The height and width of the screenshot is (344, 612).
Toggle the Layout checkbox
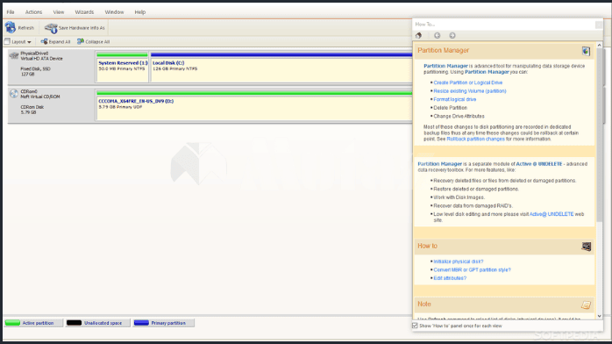(7, 41)
